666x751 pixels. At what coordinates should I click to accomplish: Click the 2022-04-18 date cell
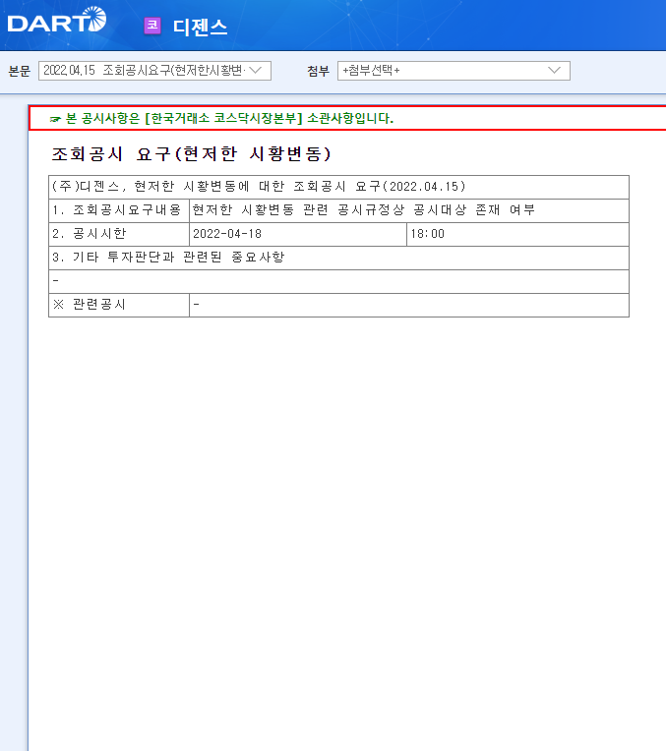(x=298, y=234)
